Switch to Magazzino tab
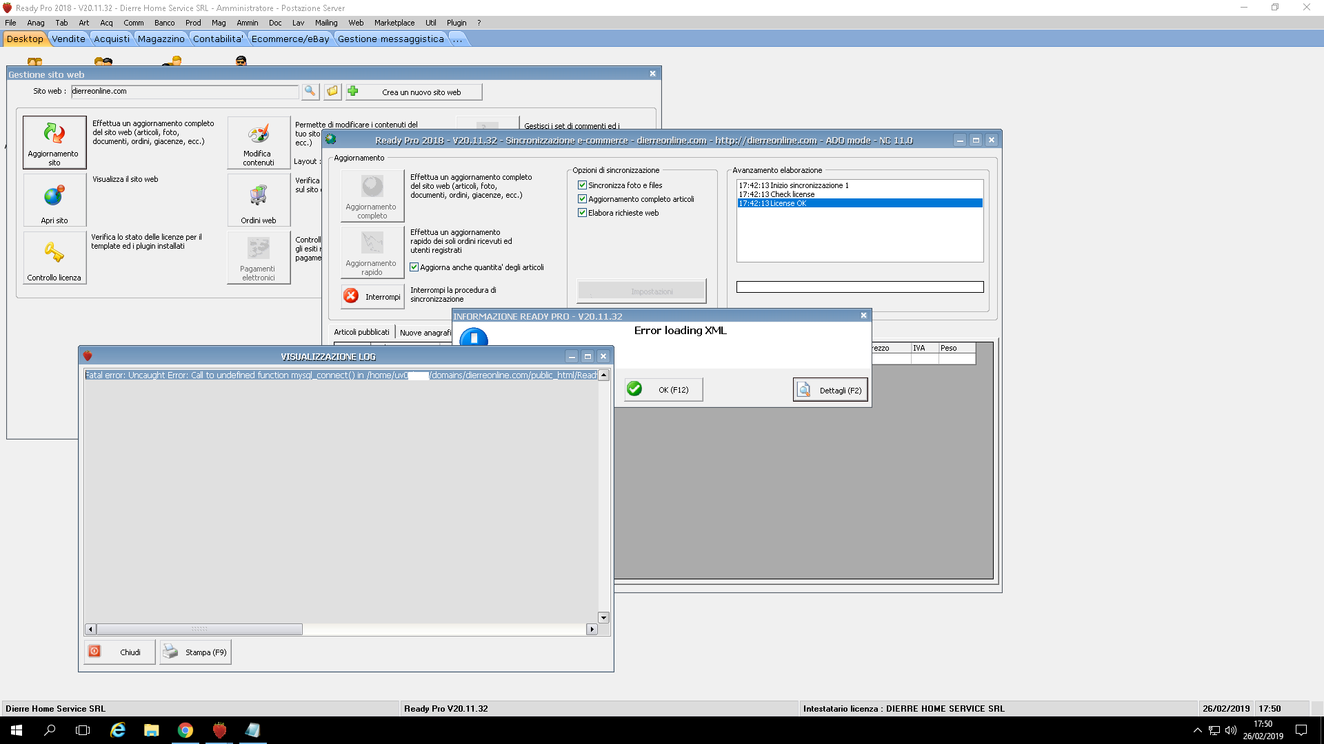 tap(161, 39)
